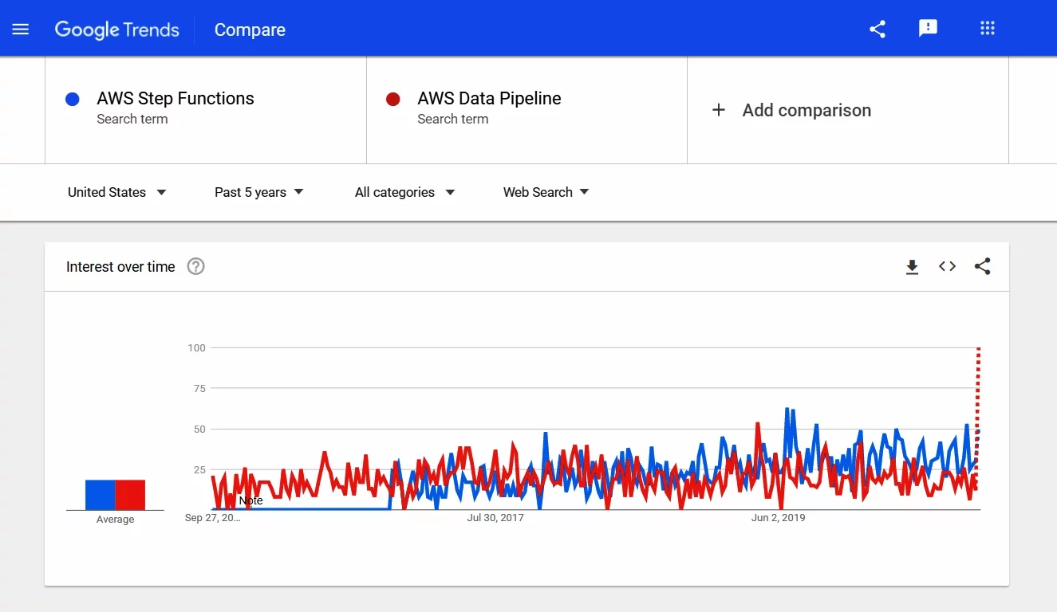
Task: Open the embed code icon
Action: click(x=947, y=266)
